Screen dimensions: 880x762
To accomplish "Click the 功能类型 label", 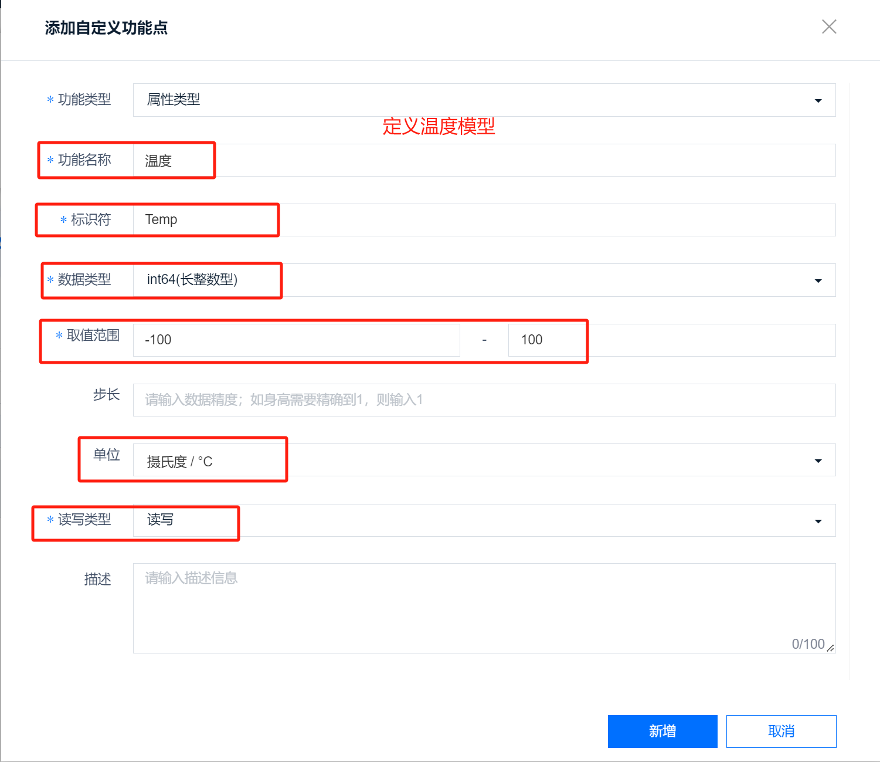I will [84, 100].
